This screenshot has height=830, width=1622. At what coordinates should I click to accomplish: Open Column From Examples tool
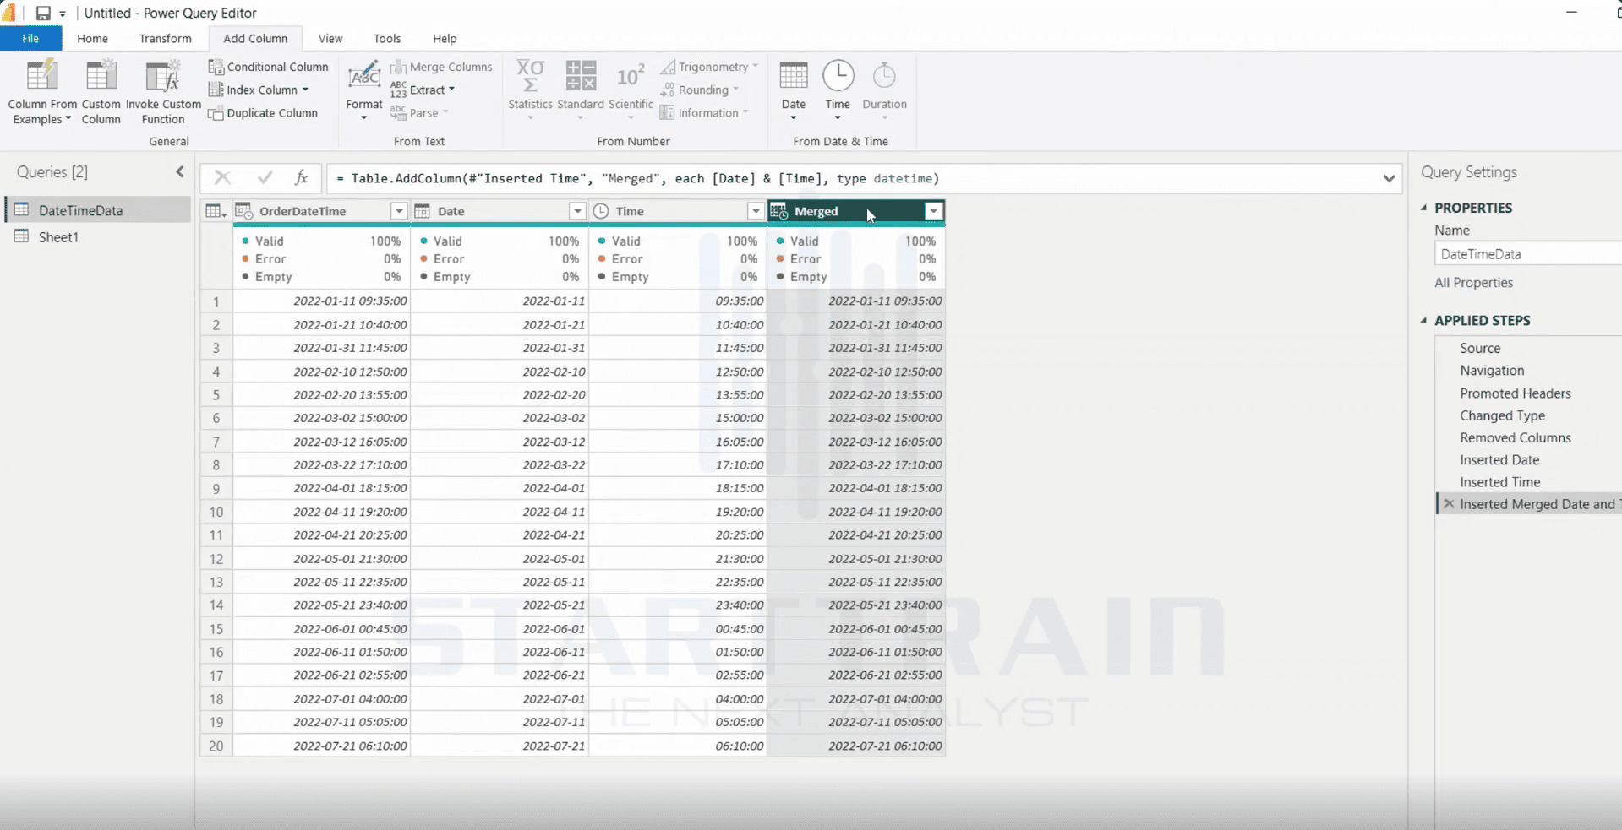41,93
